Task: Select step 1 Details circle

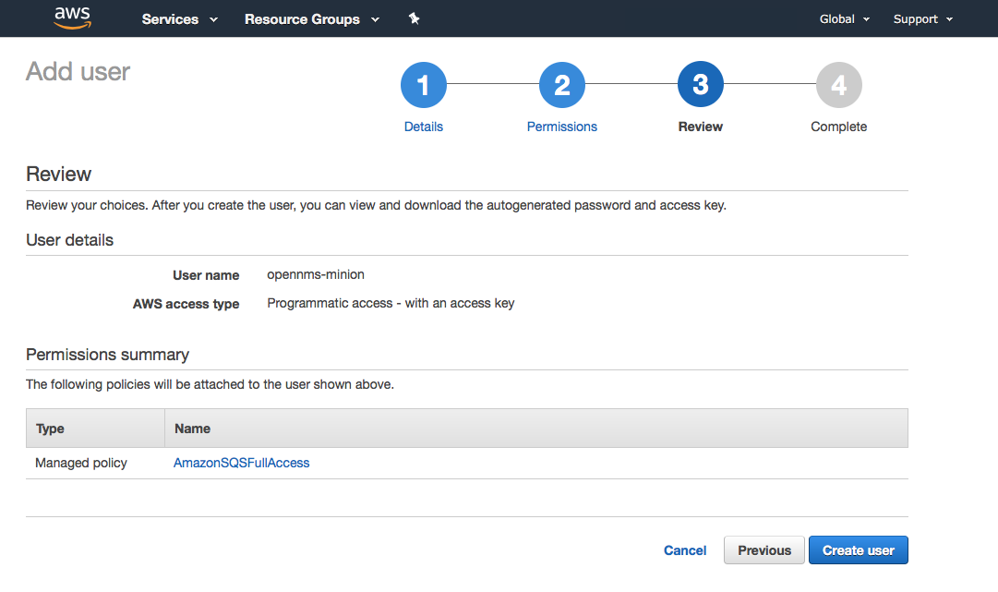Action: [x=423, y=84]
